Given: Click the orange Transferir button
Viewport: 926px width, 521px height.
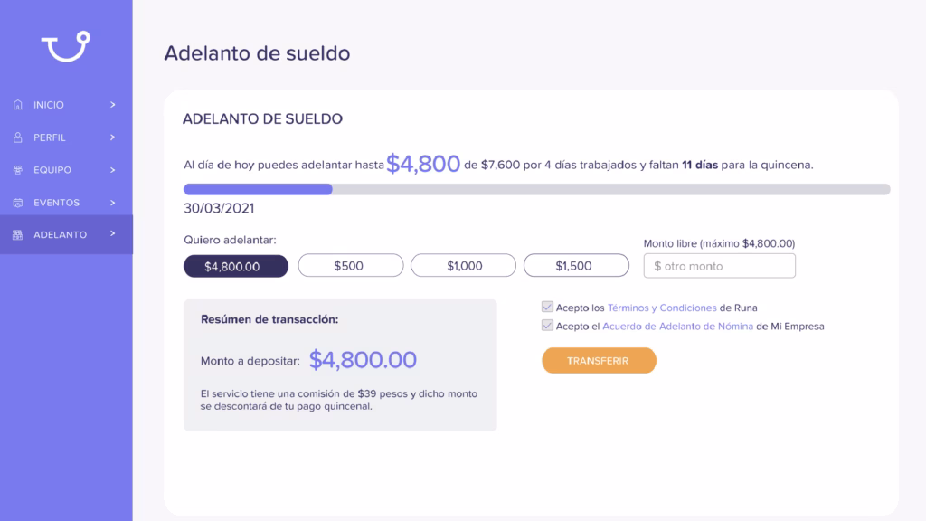Looking at the screenshot, I should pos(599,360).
